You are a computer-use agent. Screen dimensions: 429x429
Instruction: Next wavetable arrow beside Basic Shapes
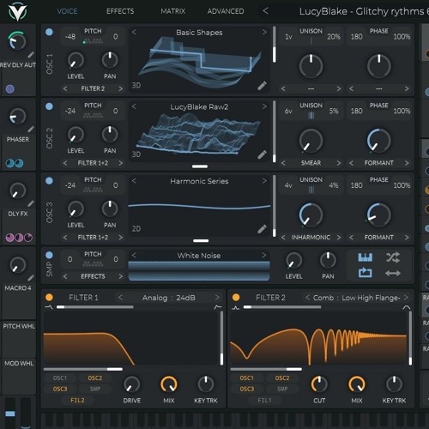[x=264, y=32]
